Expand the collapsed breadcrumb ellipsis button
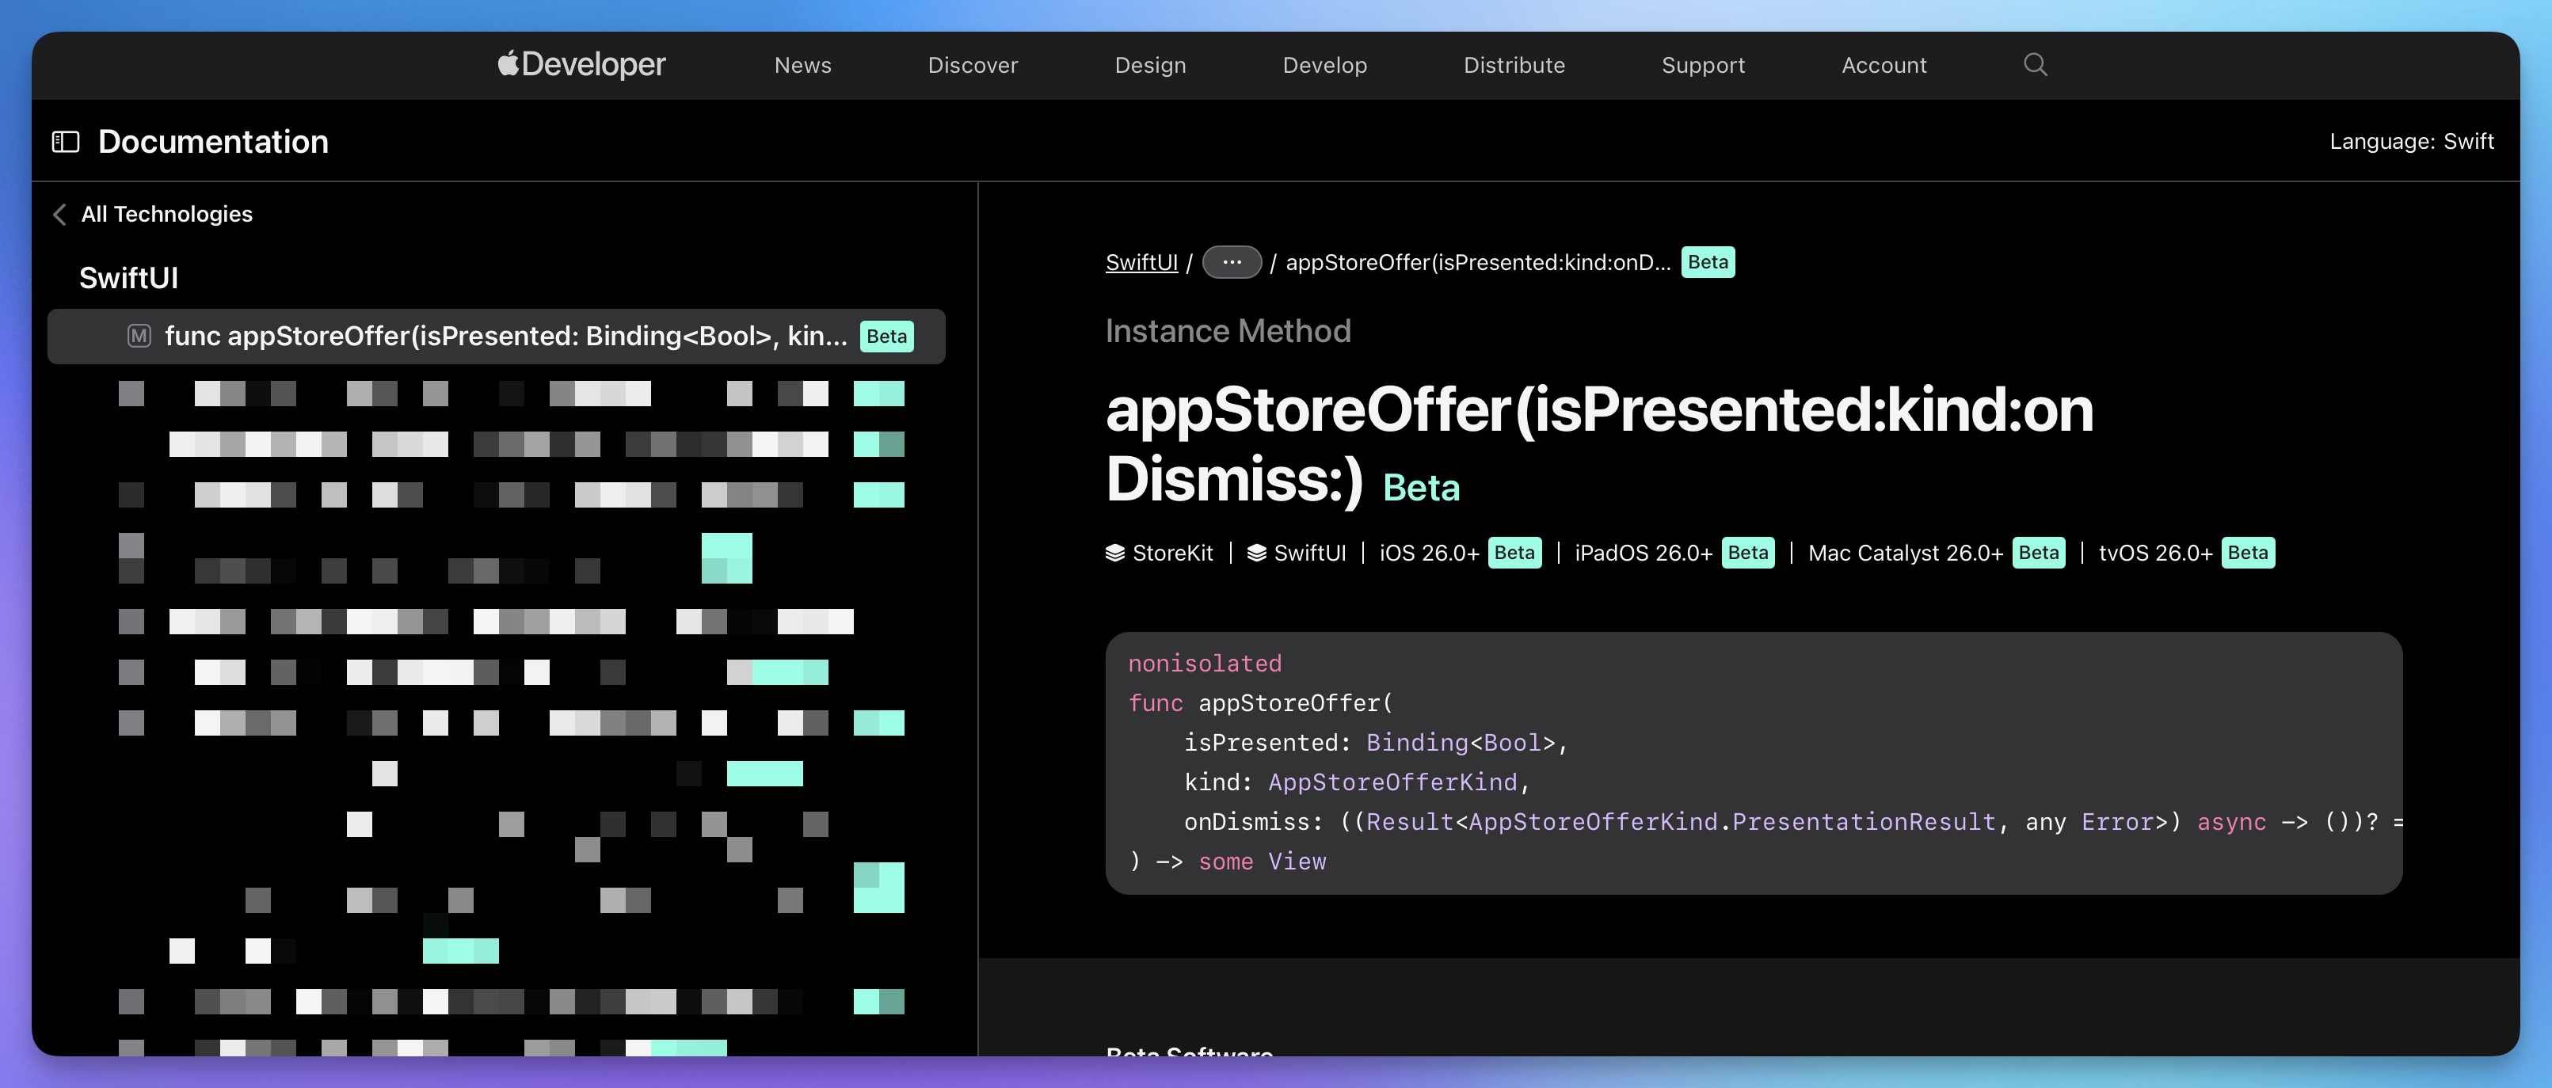 [1232, 262]
